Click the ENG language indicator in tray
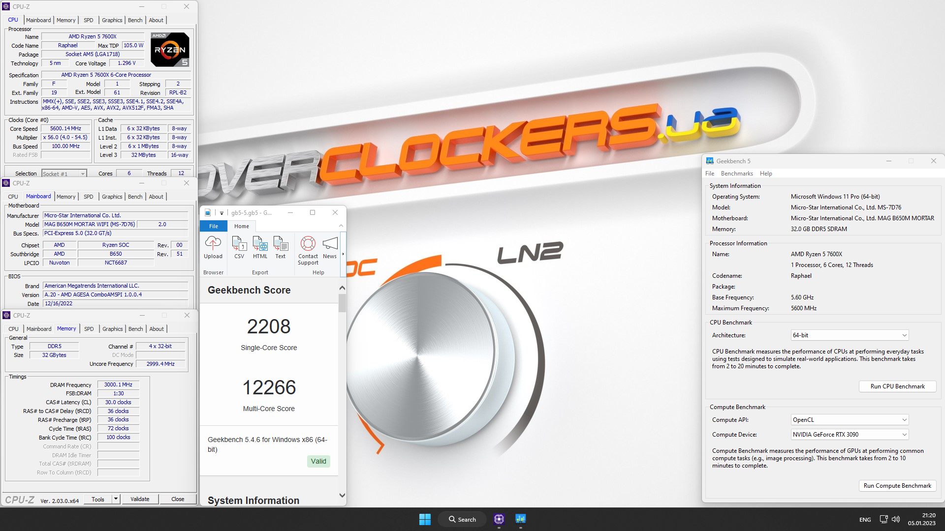 tap(865, 520)
